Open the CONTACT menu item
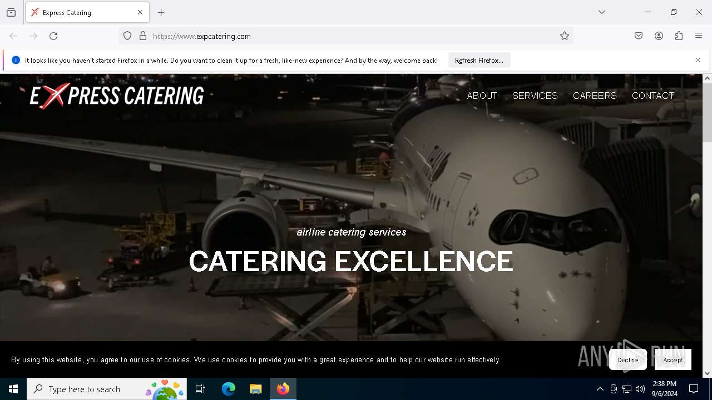The image size is (712, 400). coord(653,96)
